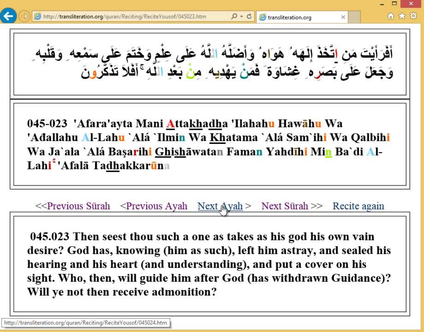Click the Home icon
424x332 pixels.
pyautogui.click(x=390, y=16)
